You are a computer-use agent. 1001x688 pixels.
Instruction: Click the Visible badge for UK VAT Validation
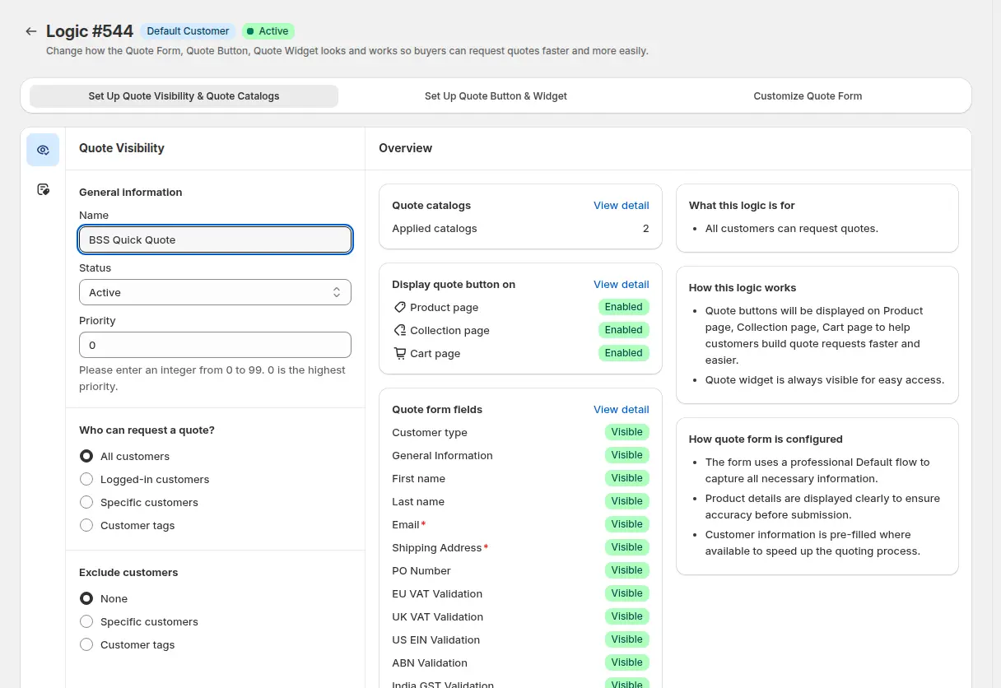[x=626, y=616]
